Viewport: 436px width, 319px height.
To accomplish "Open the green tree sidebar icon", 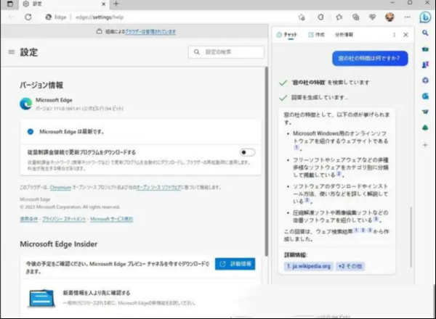I will [x=425, y=128].
